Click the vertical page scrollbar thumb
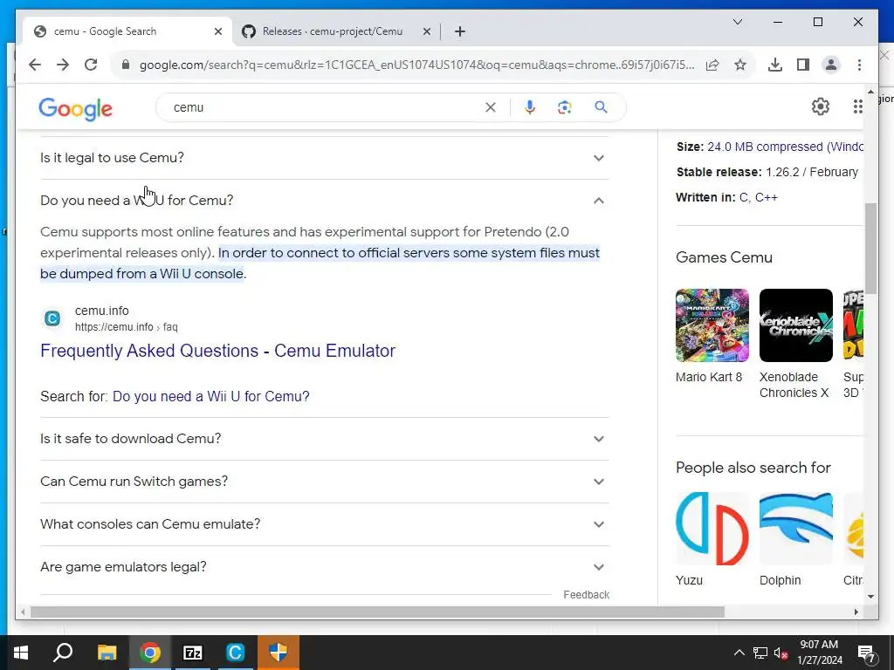Image resolution: width=894 pixels, height=670 pixels. pyautogui.click(x=870, y=249)
